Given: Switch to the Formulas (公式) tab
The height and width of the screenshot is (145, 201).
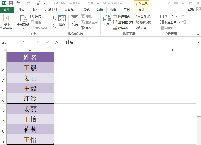Looking at the screenshot, I should click(x=87, y=10).
